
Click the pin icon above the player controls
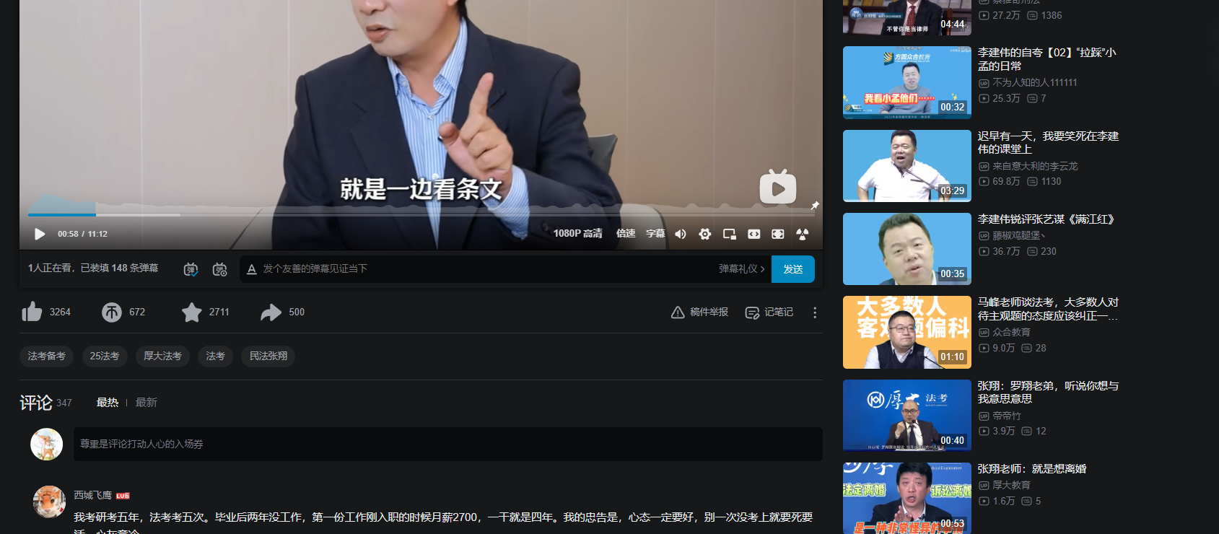[815, 206]
